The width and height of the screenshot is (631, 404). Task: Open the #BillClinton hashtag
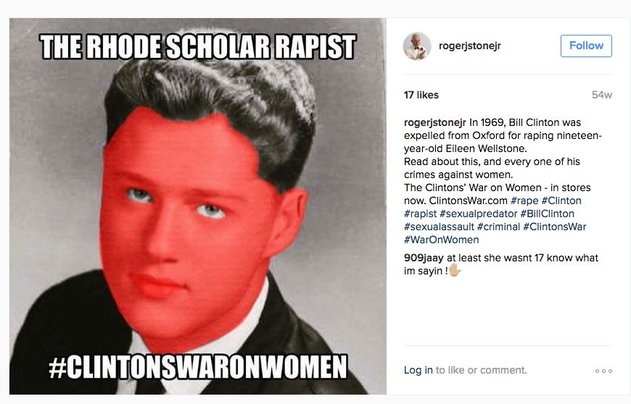(x=548, y=214)
